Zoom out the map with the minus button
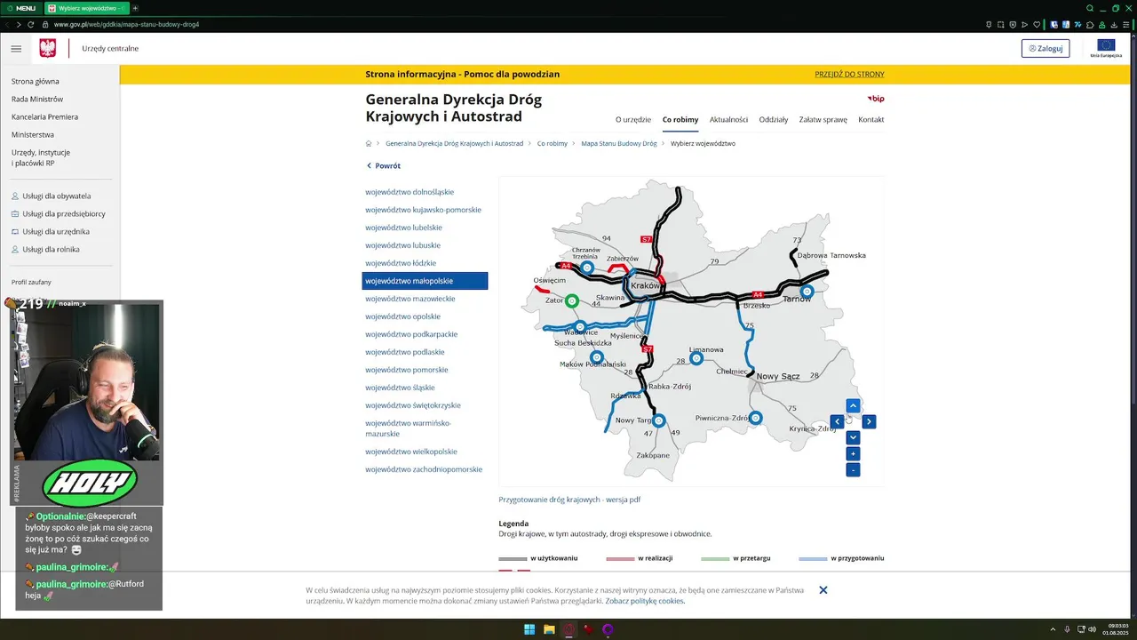Viewport: 1137px width, 640px height. 853,469
